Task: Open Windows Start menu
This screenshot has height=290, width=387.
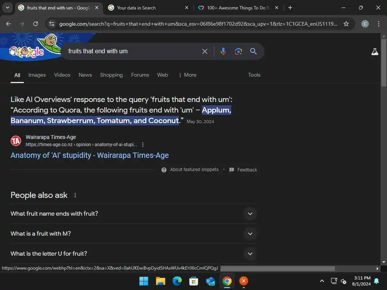Action: (x=144, y=281)
